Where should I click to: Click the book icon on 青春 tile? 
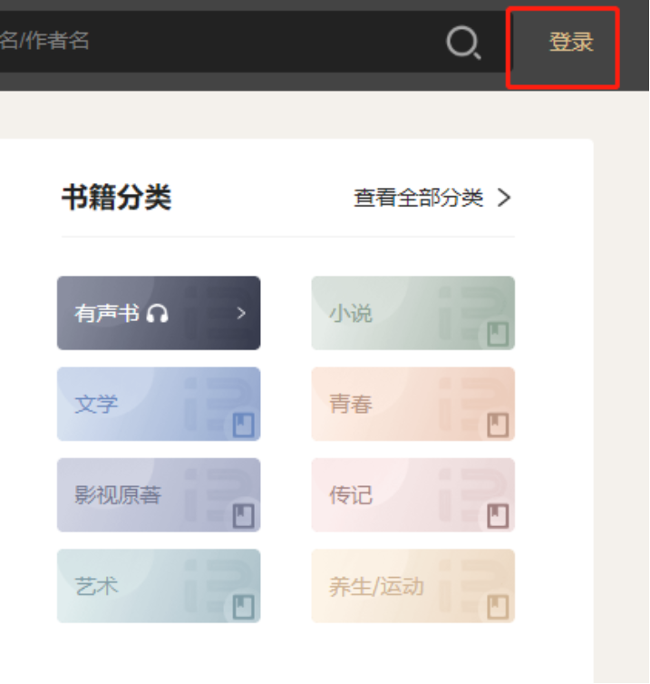click(497, 425)
